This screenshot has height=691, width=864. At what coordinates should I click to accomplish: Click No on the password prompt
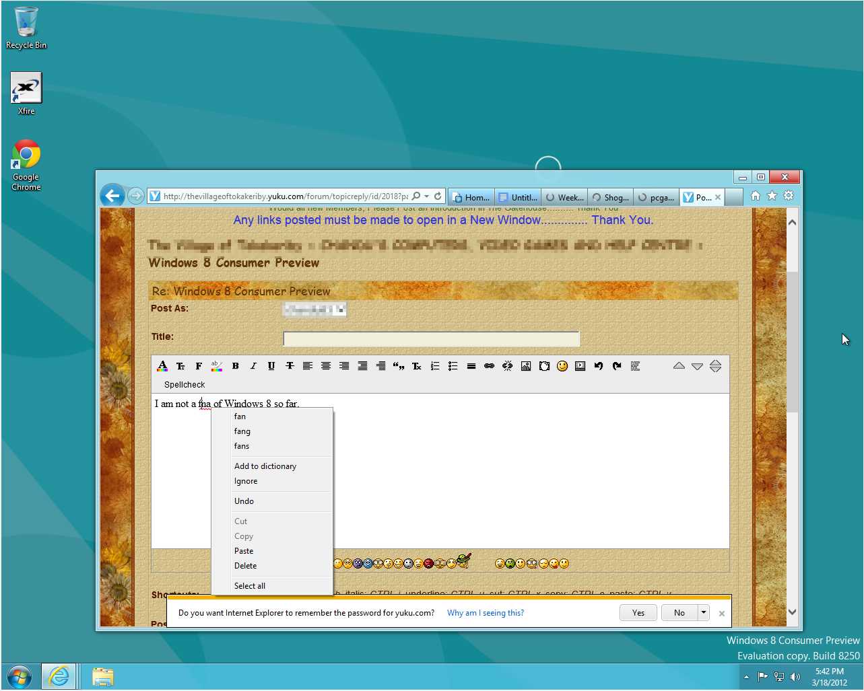[679, 613]
